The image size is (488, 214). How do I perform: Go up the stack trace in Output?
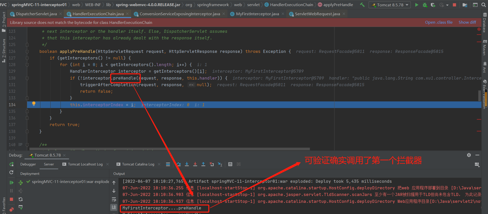114,182
